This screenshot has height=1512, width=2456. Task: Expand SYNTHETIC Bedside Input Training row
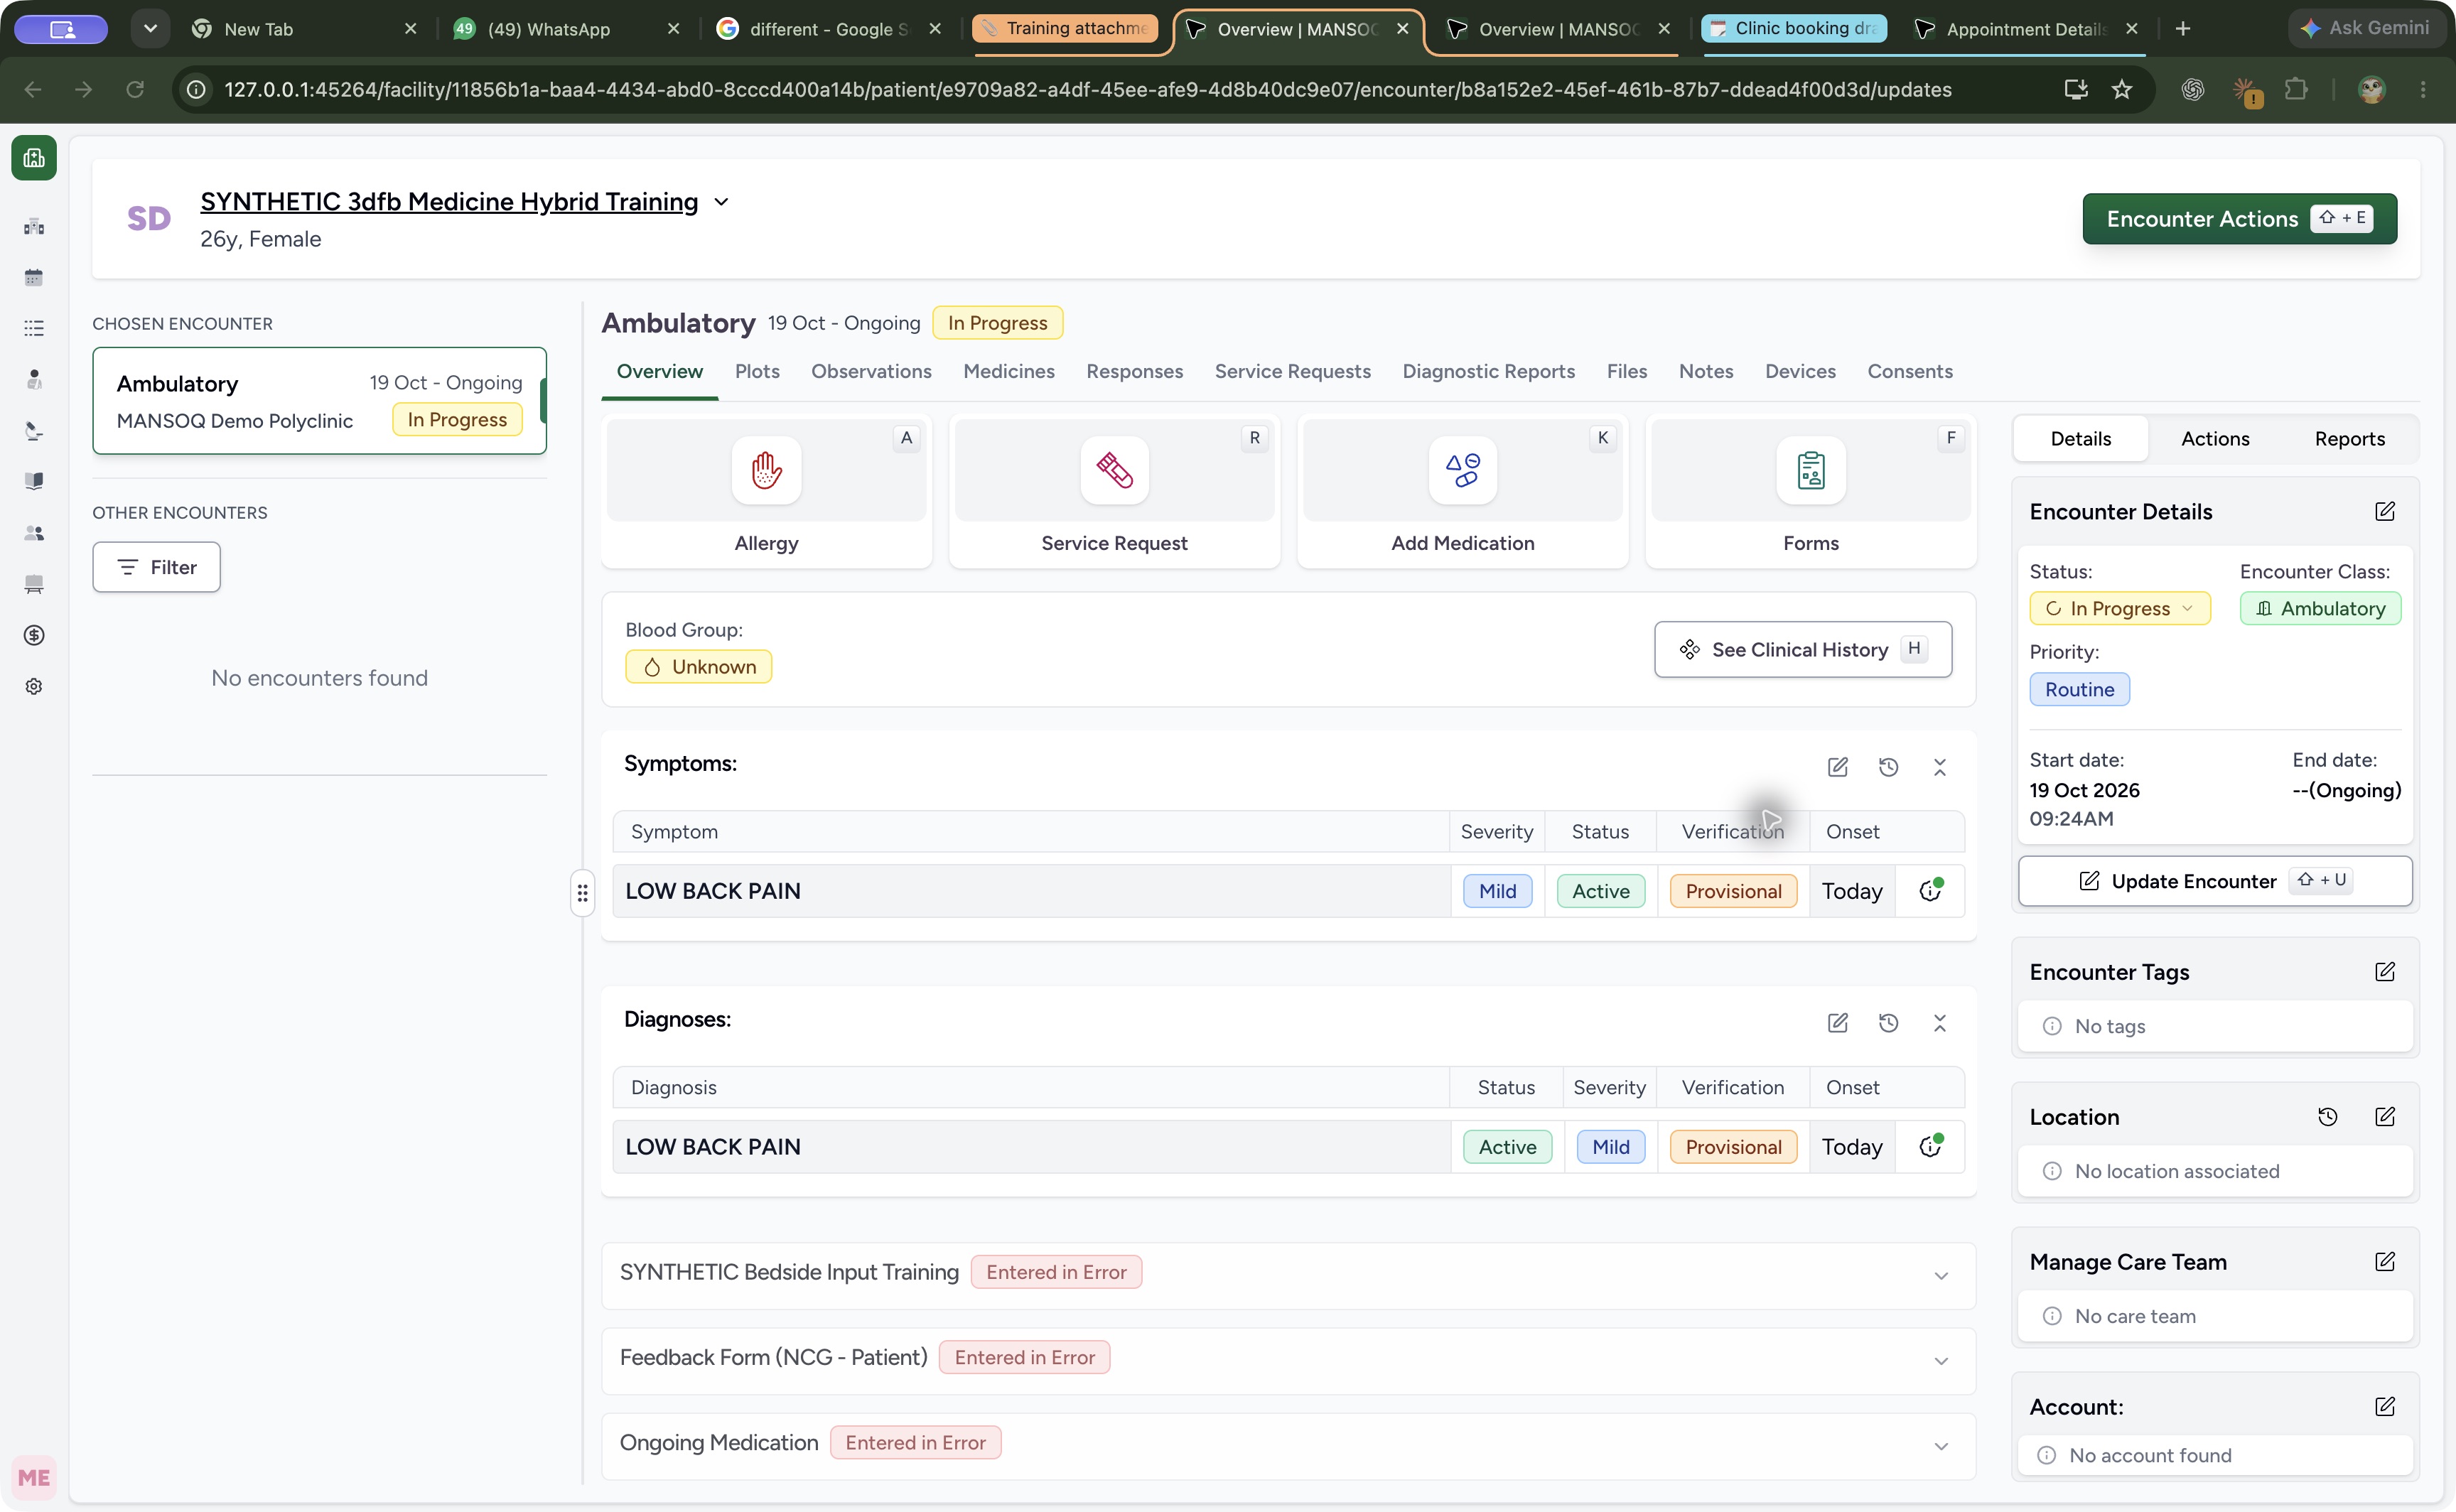click(1288, 1274)
